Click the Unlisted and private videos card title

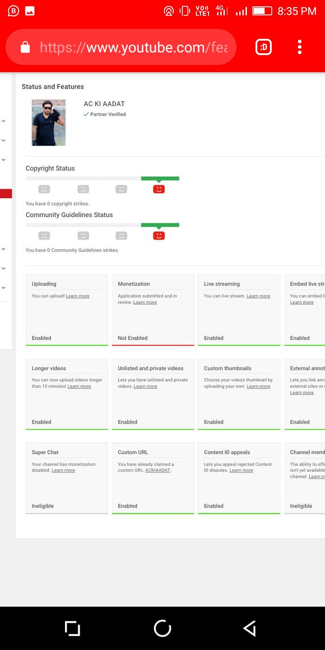pos(151,368)
